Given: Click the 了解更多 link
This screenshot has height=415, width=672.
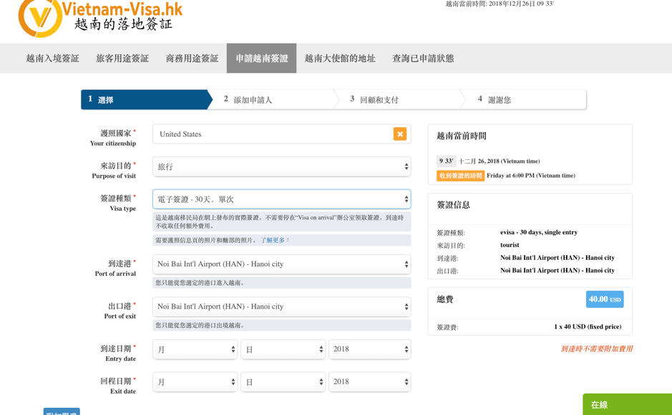Looking at the screenshot, I should 276,241.
